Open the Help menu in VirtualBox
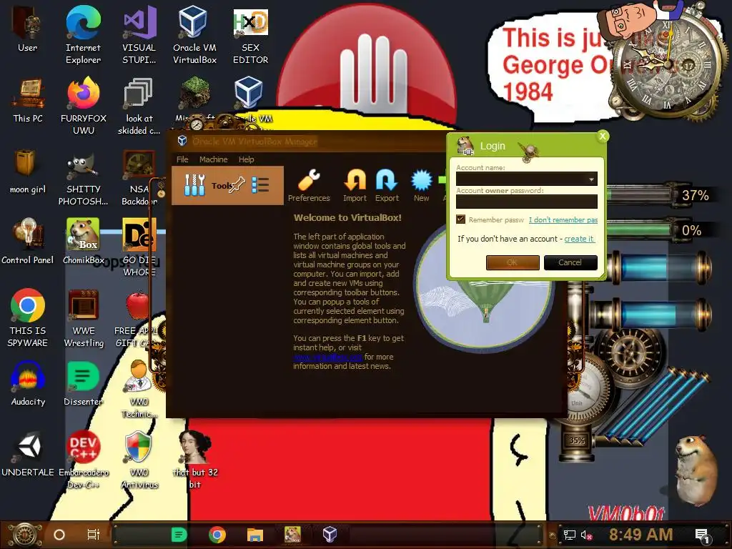Screen dimensions: 732x549 click(246, 159)
